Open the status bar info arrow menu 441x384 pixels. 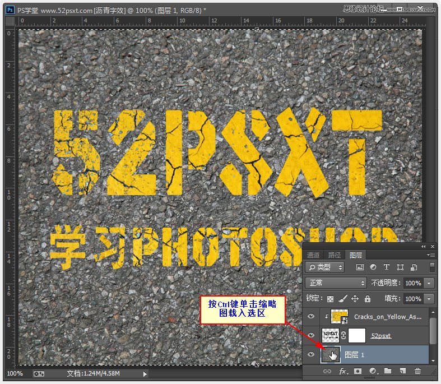click(145, 374)
